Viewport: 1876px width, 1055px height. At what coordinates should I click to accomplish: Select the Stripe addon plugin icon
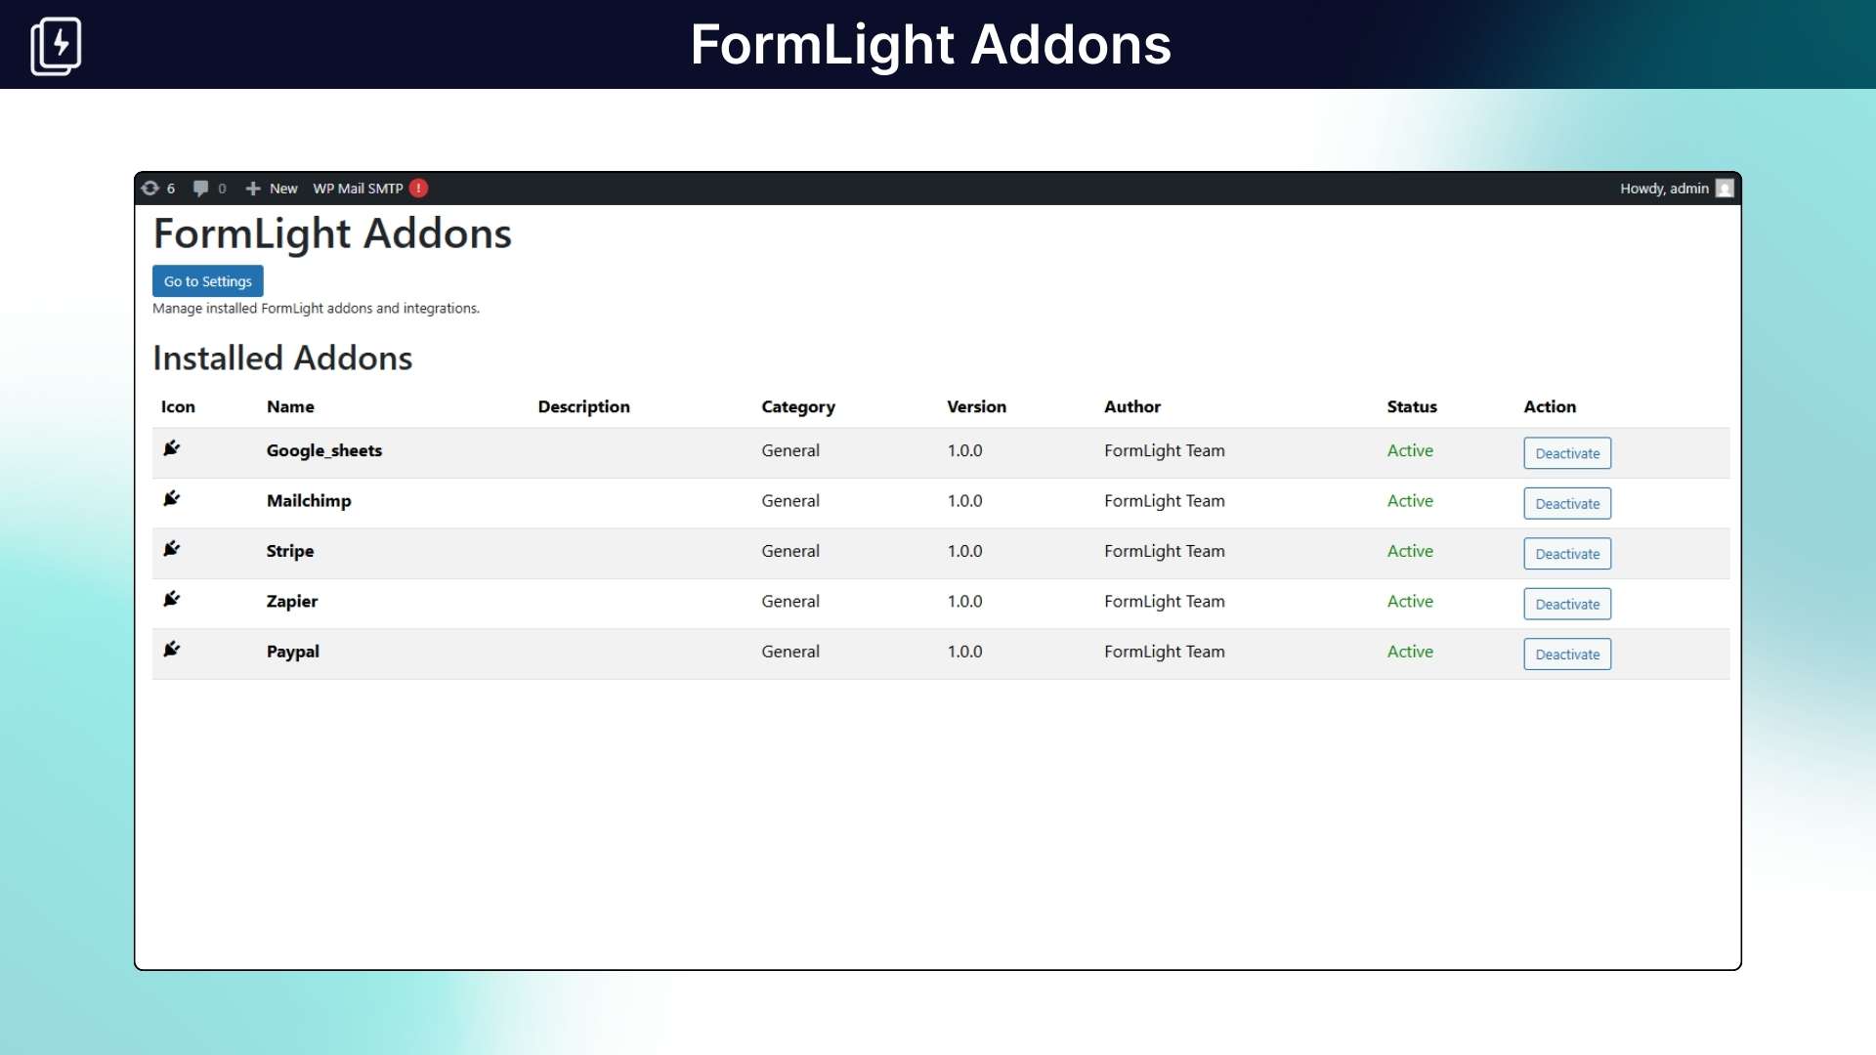tap(171, 549)
